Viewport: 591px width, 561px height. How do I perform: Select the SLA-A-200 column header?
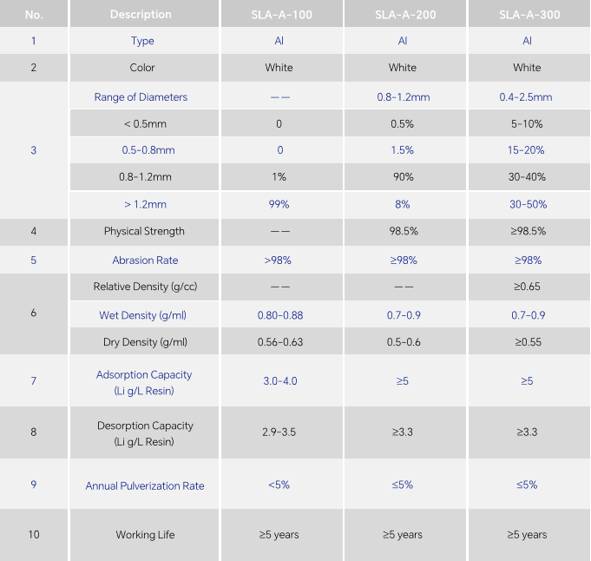coord(403,15)
